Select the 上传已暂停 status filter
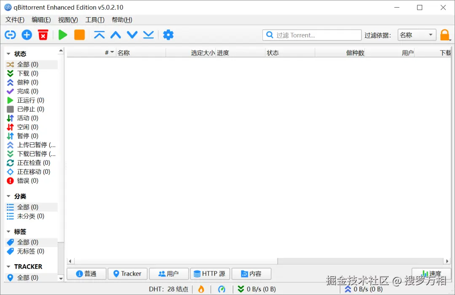Viewport: 455px width, 295px height. pos(32,145)
